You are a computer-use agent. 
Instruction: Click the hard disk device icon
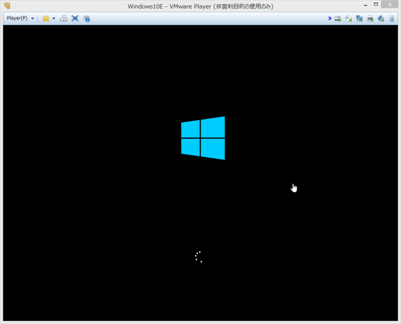338,19
